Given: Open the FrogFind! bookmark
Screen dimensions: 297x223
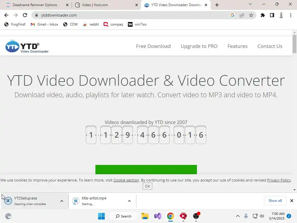Looking at the screenshot, I should click(15, 24).
